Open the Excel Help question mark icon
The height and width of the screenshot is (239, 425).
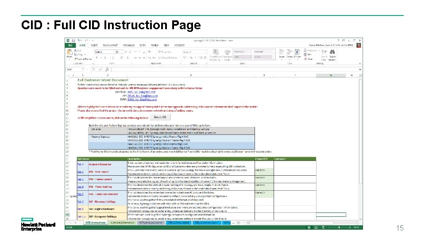tap(338, 40)
